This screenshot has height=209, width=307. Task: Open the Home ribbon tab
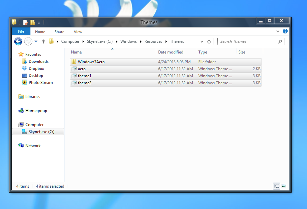[x=40, y=32]
